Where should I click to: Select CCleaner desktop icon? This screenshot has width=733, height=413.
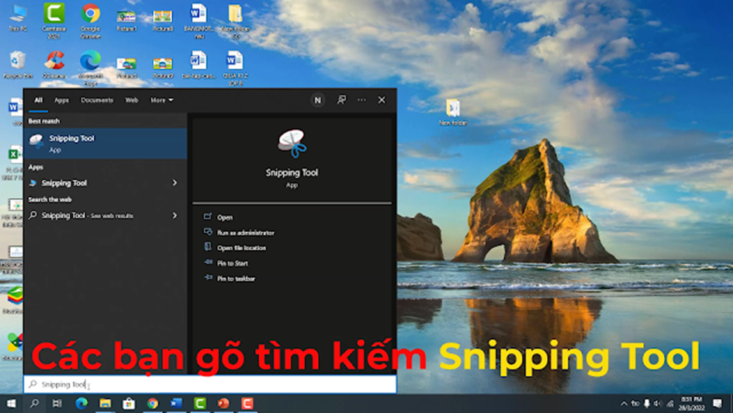tap(54, 64)
